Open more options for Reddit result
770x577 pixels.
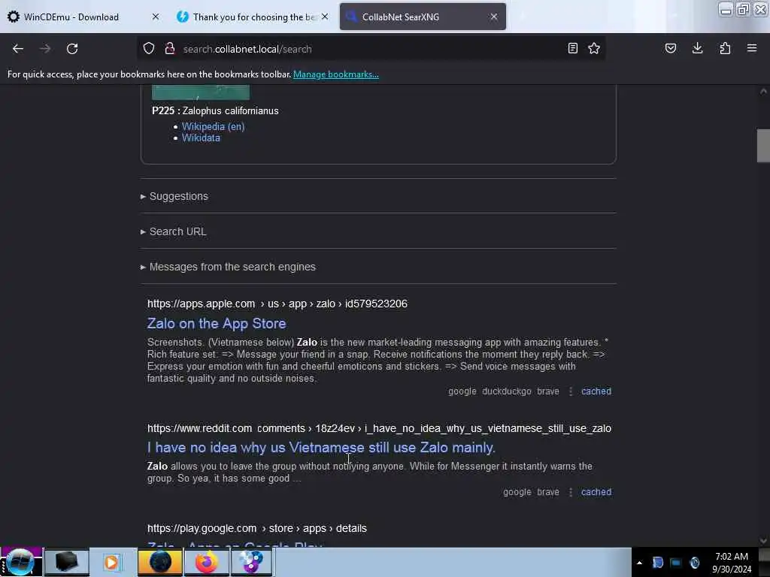pos(571,492)
